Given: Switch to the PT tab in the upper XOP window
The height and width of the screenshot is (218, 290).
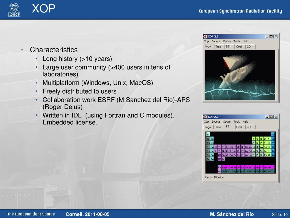Looking at the screenshot, I should point(229,47).
